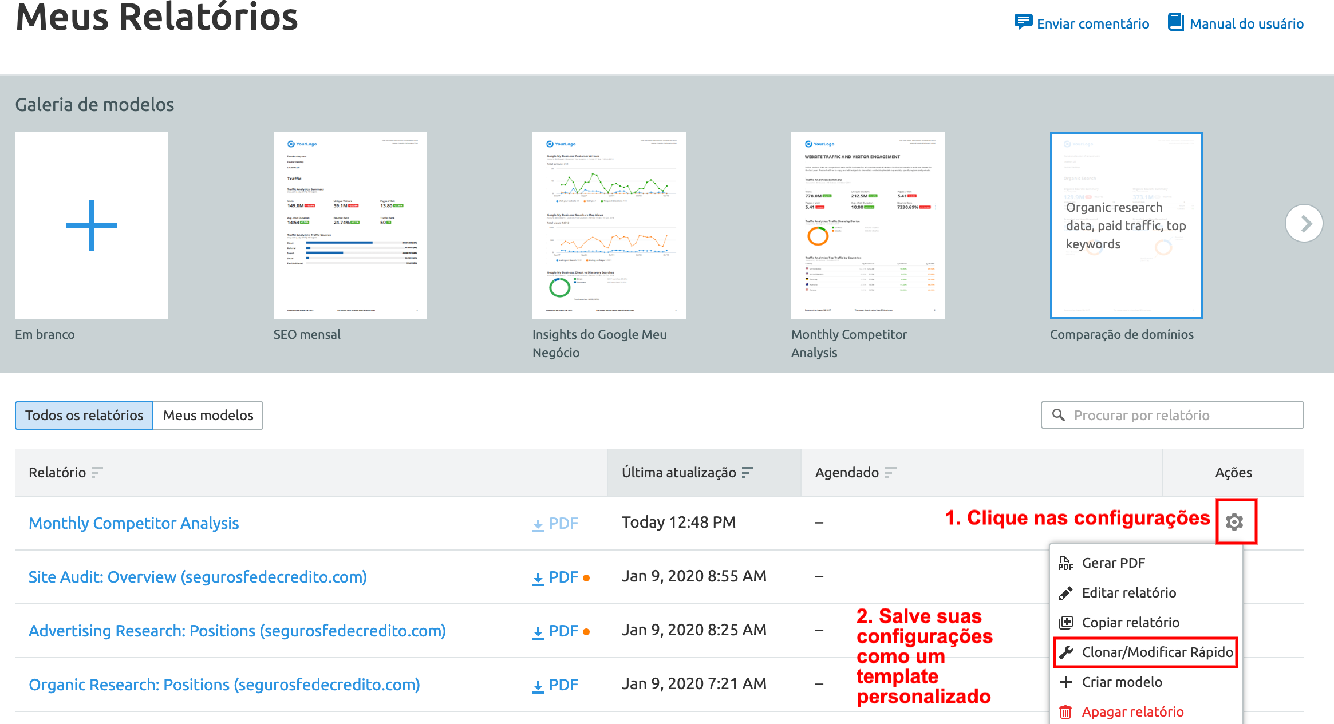Sort by the Agendado column
The width and height of the screenshot is (1334, 724).
[x=890, y=472]
